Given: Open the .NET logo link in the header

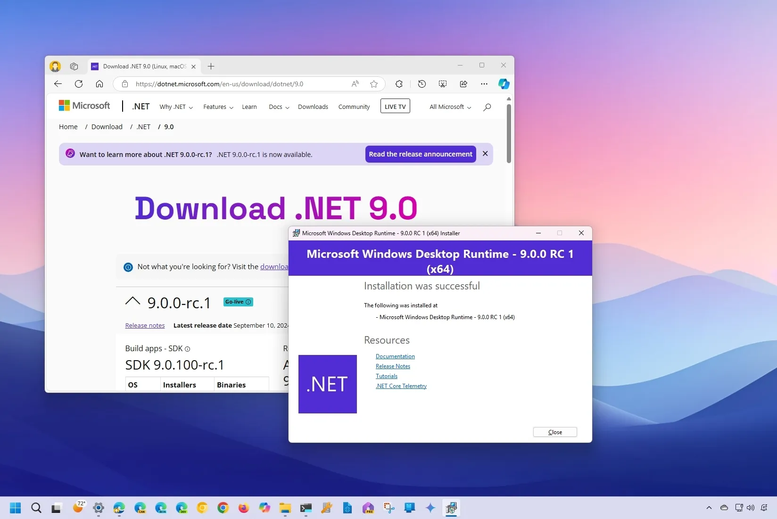Looking at the screenshot, I should [x=141, y=106].
